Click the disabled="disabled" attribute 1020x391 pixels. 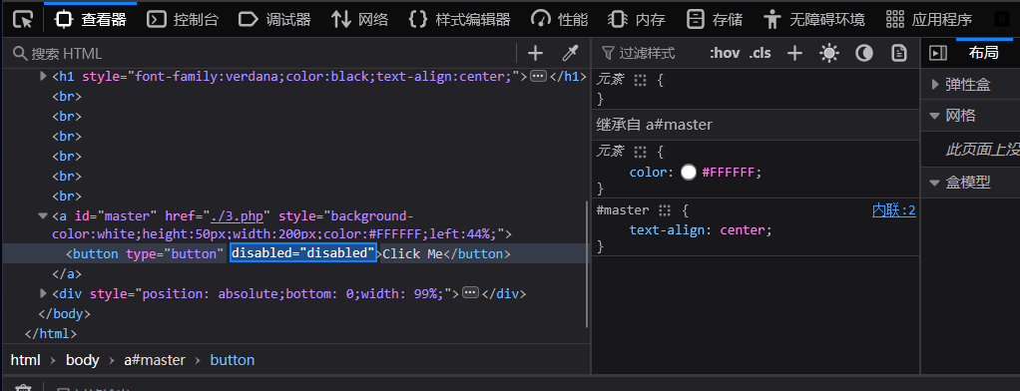pos(303,253)
